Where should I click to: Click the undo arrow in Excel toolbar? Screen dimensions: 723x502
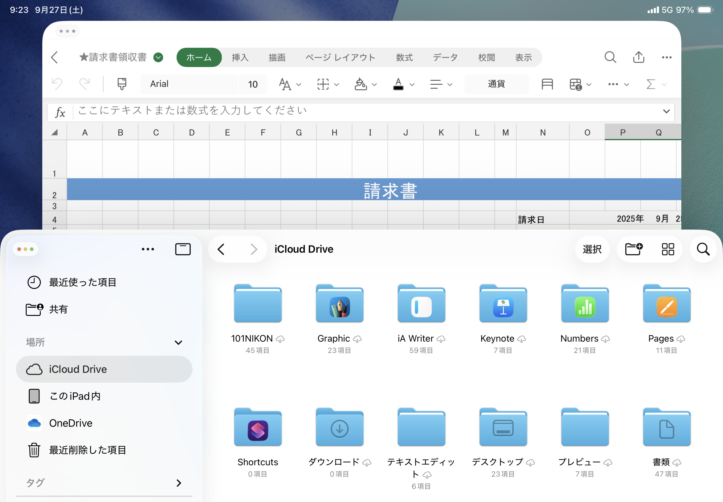click(x=57, y=84)
